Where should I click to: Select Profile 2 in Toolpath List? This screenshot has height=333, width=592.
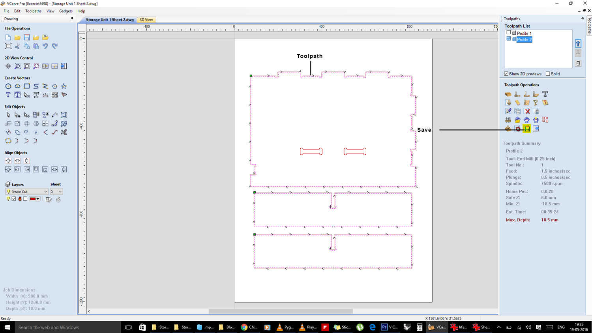click(524, 39)
